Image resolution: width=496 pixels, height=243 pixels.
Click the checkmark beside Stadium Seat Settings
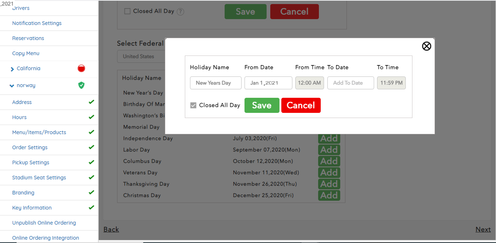point(91,178)
